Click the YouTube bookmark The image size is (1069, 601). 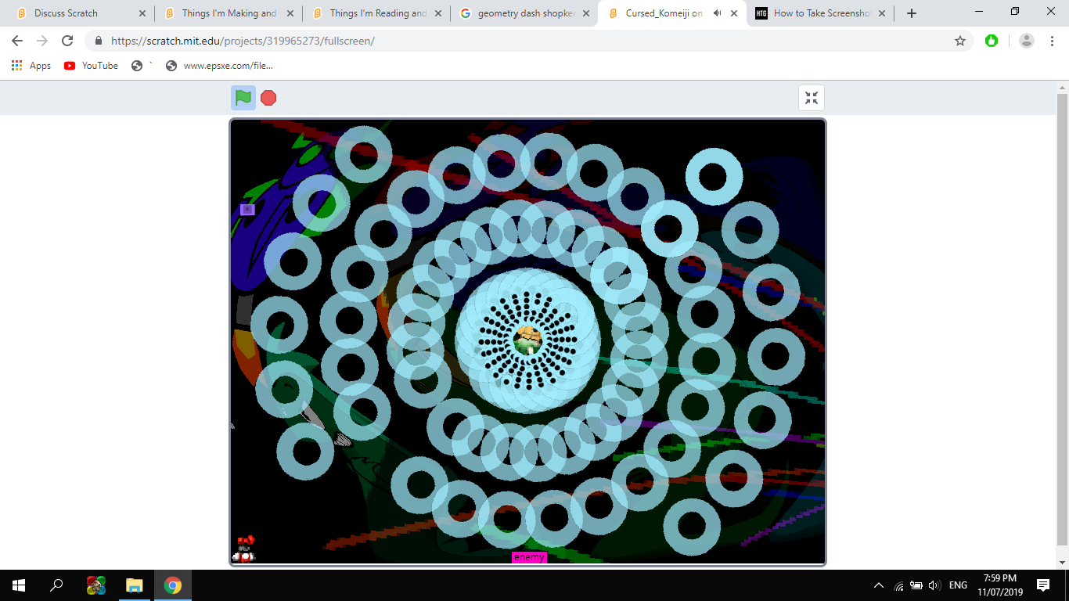click(x=92, y=66)
